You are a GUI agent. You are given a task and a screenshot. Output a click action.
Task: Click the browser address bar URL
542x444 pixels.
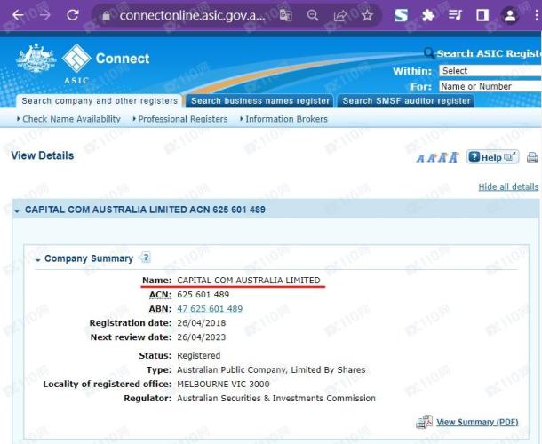click(x=192, y=15)
